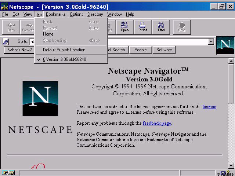235x176 pixels.
Task: Click the vertical scrollbar thumb
Action: [x=231, y=84]
